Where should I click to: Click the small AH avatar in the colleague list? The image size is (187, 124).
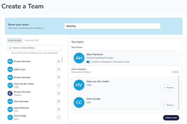click(10, 101)
